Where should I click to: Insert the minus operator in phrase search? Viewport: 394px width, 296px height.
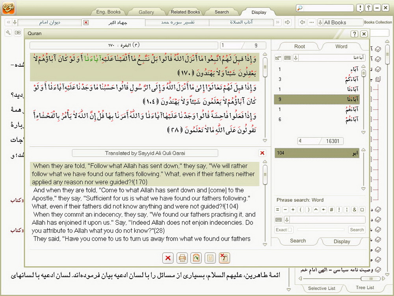(285, 210)
